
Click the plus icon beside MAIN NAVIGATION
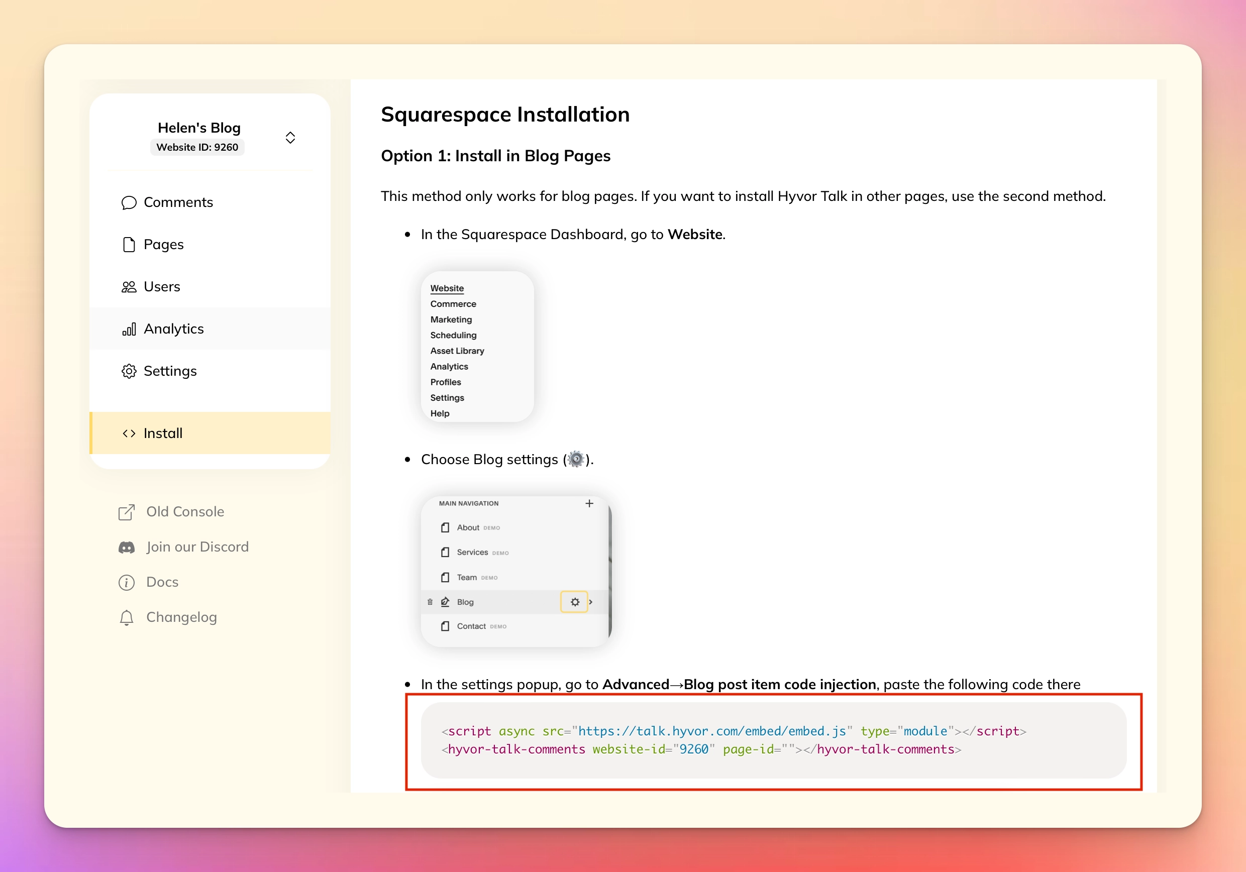pyautogui.click(x=589, y=503)
